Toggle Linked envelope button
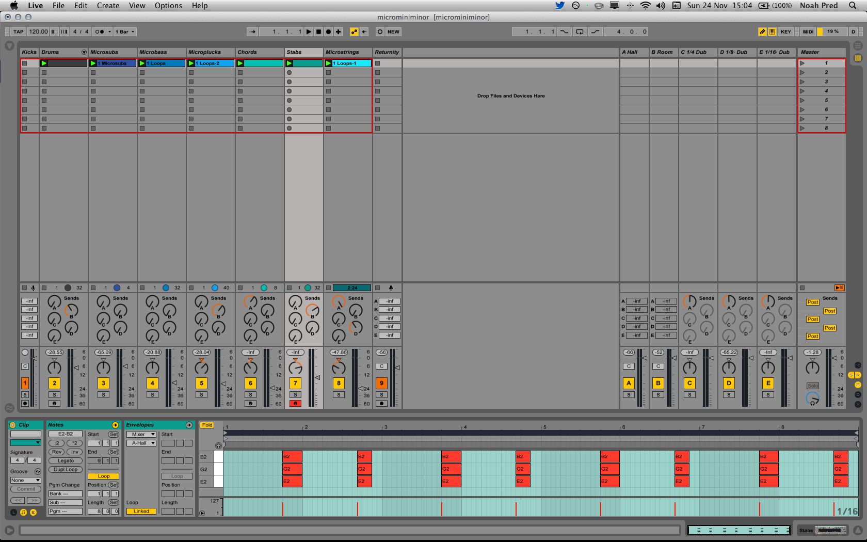The image size is (867, 542). pyautogui.click(x=141, y=512)
